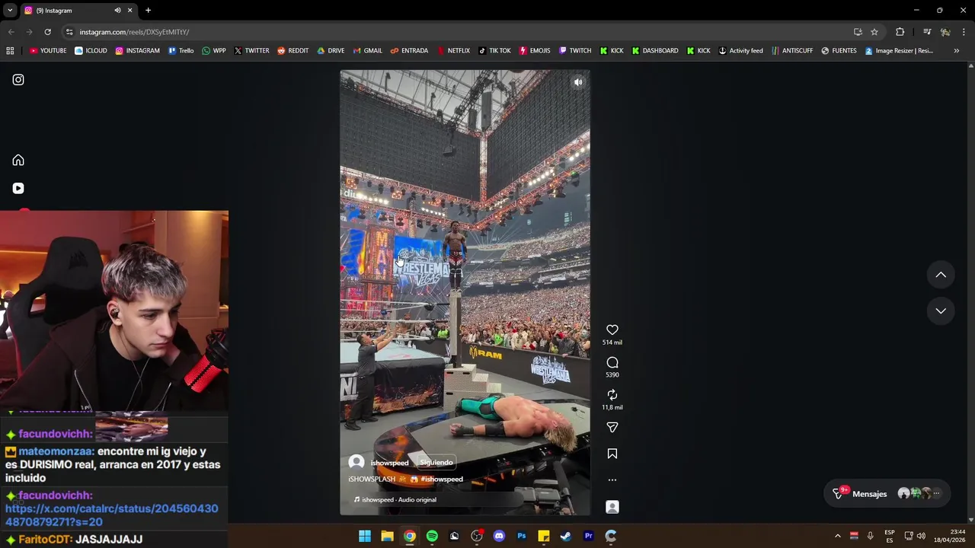This screenshot has height=548, width=975.
Task: Open the Chrome profile avatar
Action: [945, 32]
